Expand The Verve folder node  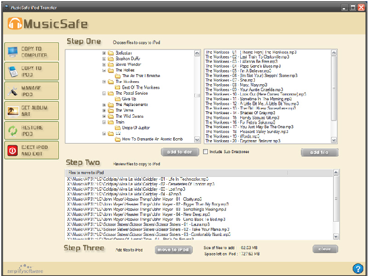(104, 111)
